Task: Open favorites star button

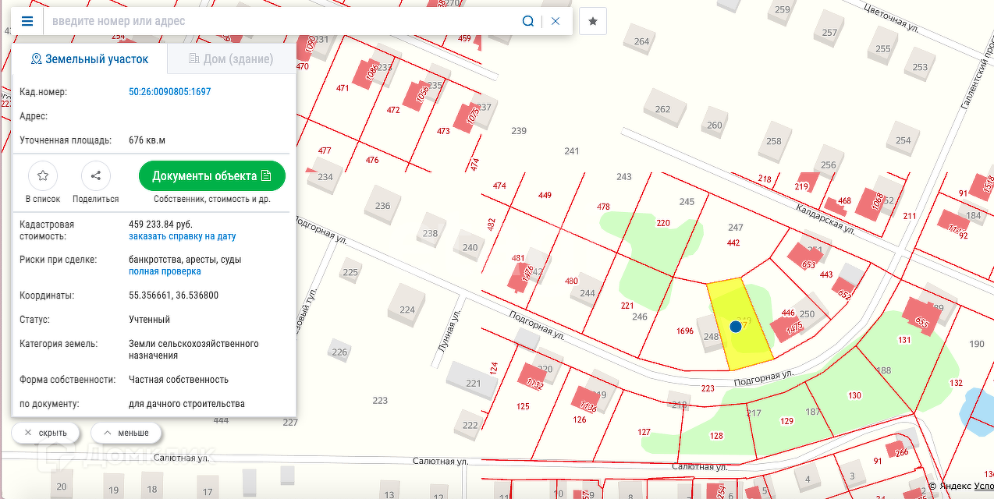Action: click(593, 21)
